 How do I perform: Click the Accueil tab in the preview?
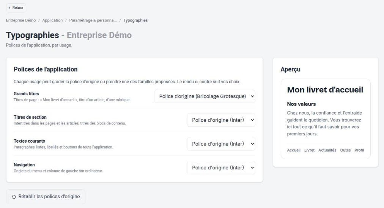coord(294,150)
